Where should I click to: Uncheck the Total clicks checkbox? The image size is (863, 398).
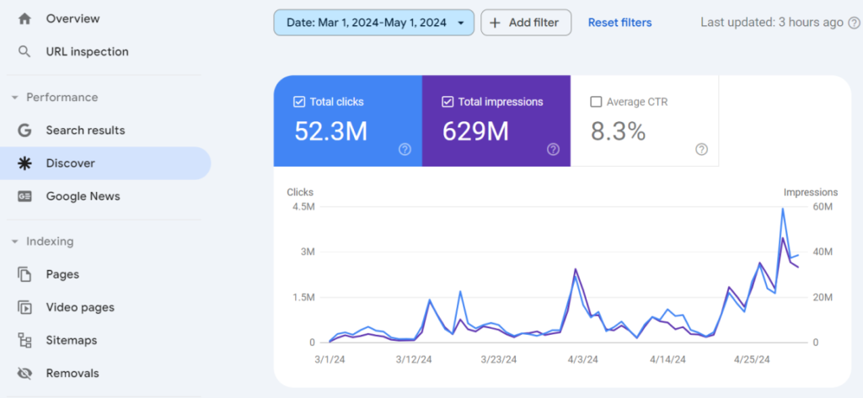299,102
